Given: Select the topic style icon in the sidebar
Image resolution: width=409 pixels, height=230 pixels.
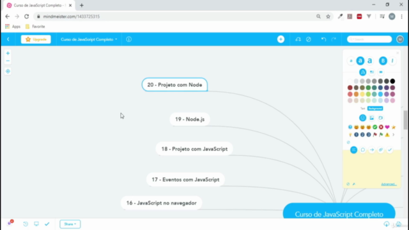Looking at the screenshot, I should click(x=362, y=72).
